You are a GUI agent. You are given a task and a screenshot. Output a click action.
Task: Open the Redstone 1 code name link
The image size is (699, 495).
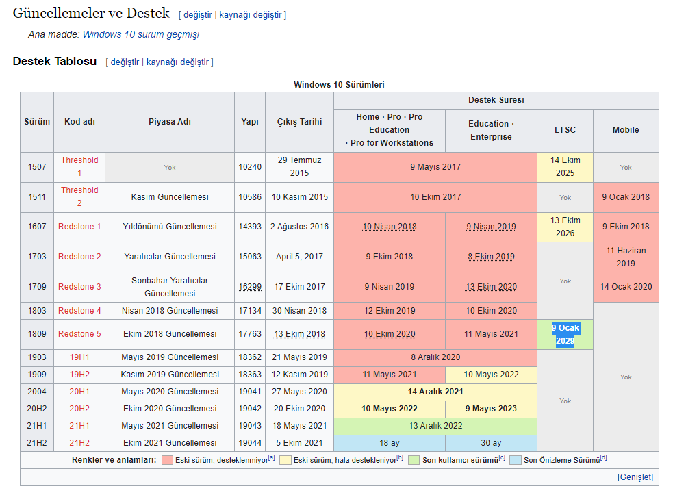point(79,227)
